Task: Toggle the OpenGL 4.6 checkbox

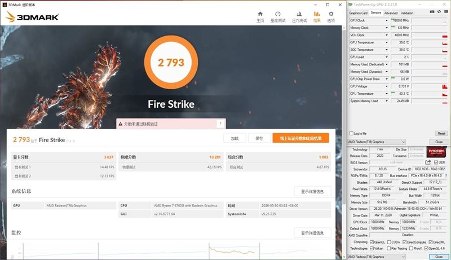Action: [x=426, y=248]
